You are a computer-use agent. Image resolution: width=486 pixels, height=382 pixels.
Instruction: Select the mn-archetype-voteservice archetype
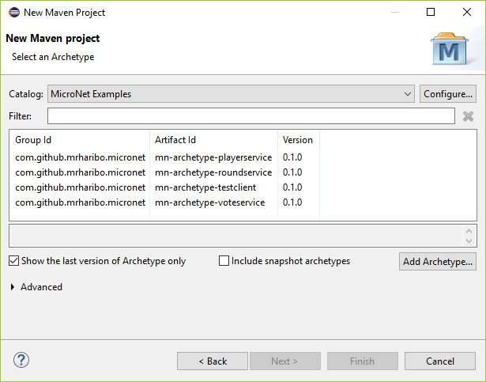pyautogui.click(x=209, y=202)
